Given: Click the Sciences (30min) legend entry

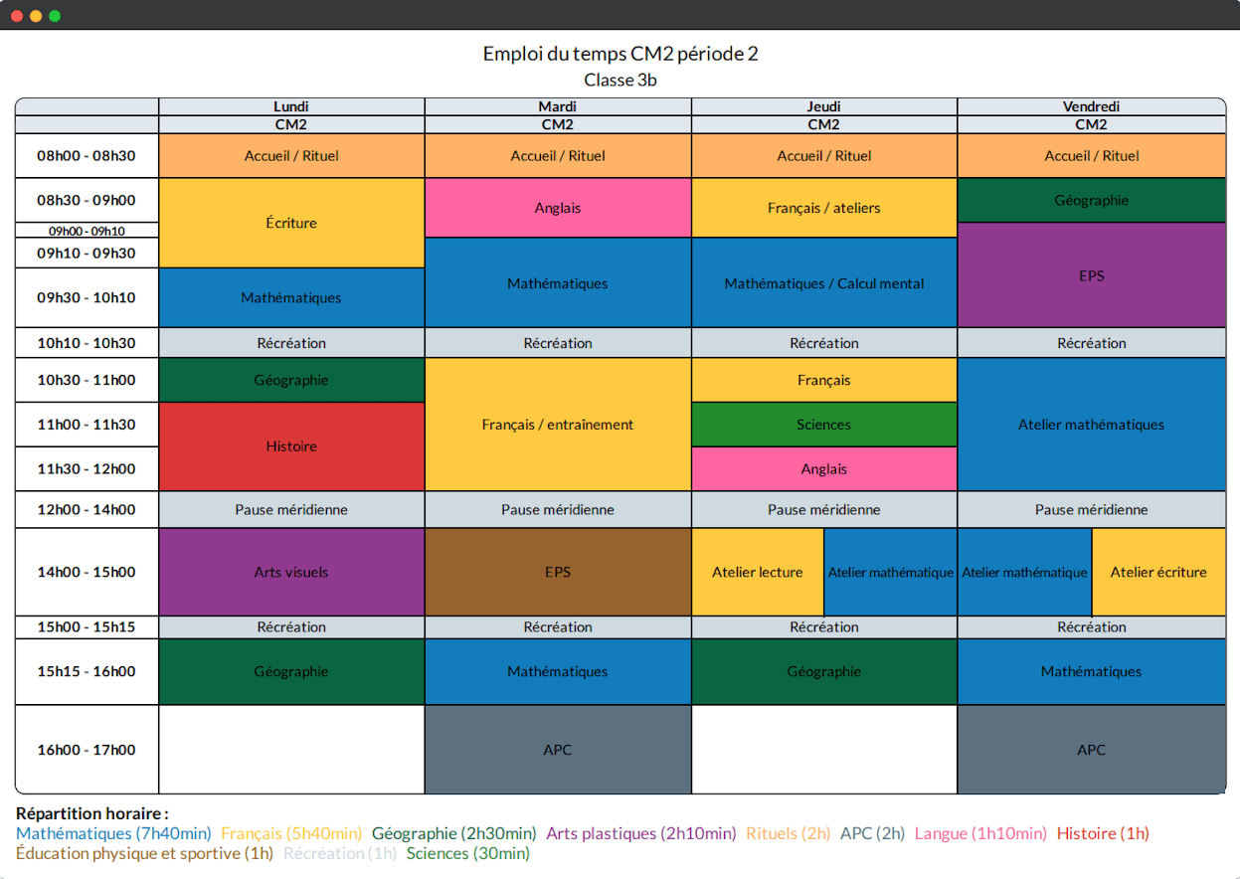Looking at the screenshot, I should point(467,853).
